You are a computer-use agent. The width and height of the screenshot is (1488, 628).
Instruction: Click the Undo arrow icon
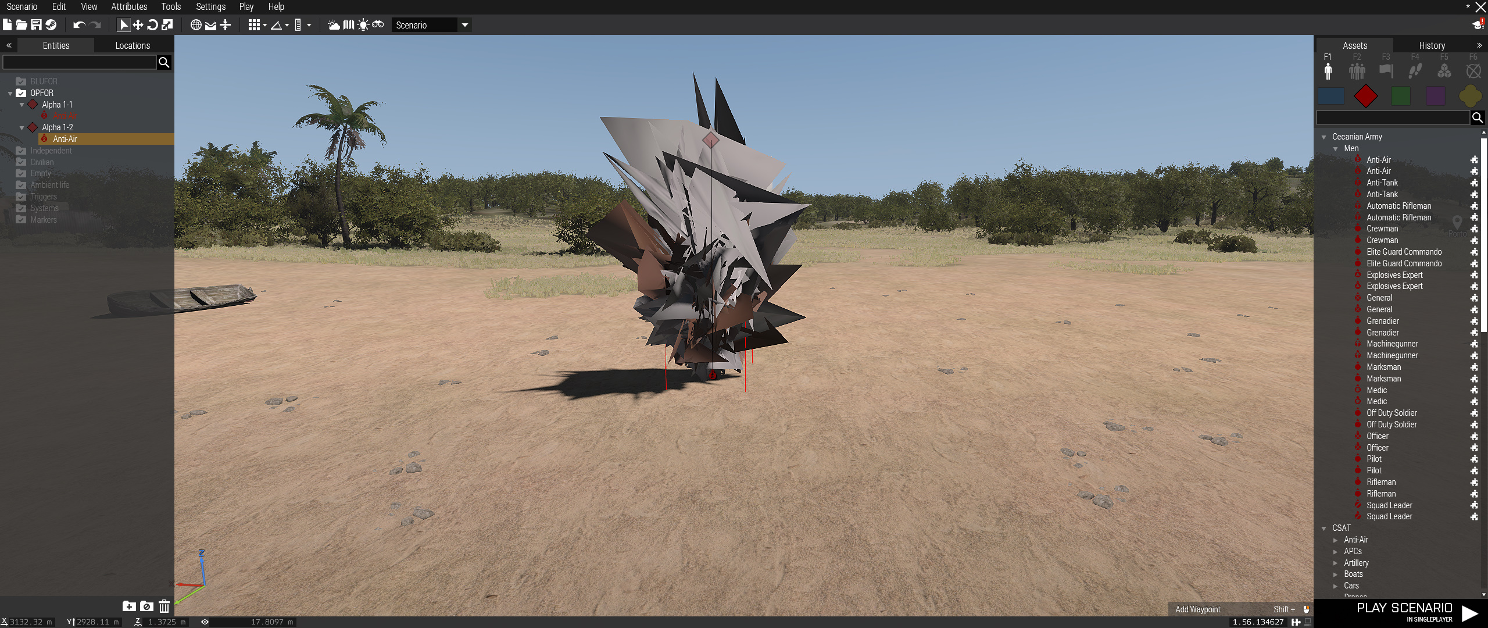pyautogui.click(x=79, y=24)
